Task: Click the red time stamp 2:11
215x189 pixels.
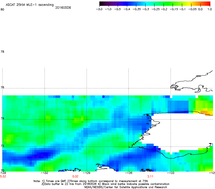Action: [150, 176]
